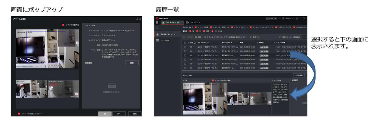371x127 pixels.
Task: Toggle high priority 高 checkbox
Action: [x=190, y=31]
